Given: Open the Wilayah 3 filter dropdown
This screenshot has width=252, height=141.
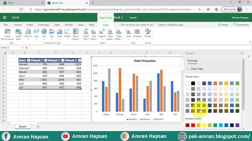Looking at the screenshot, I should coord(80,60).
